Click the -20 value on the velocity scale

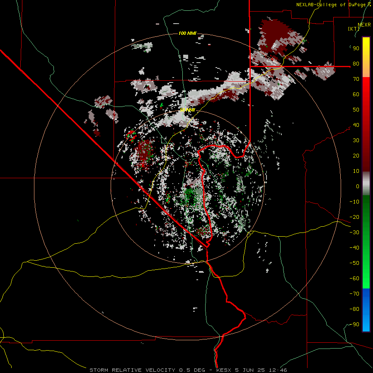[354, 217]
